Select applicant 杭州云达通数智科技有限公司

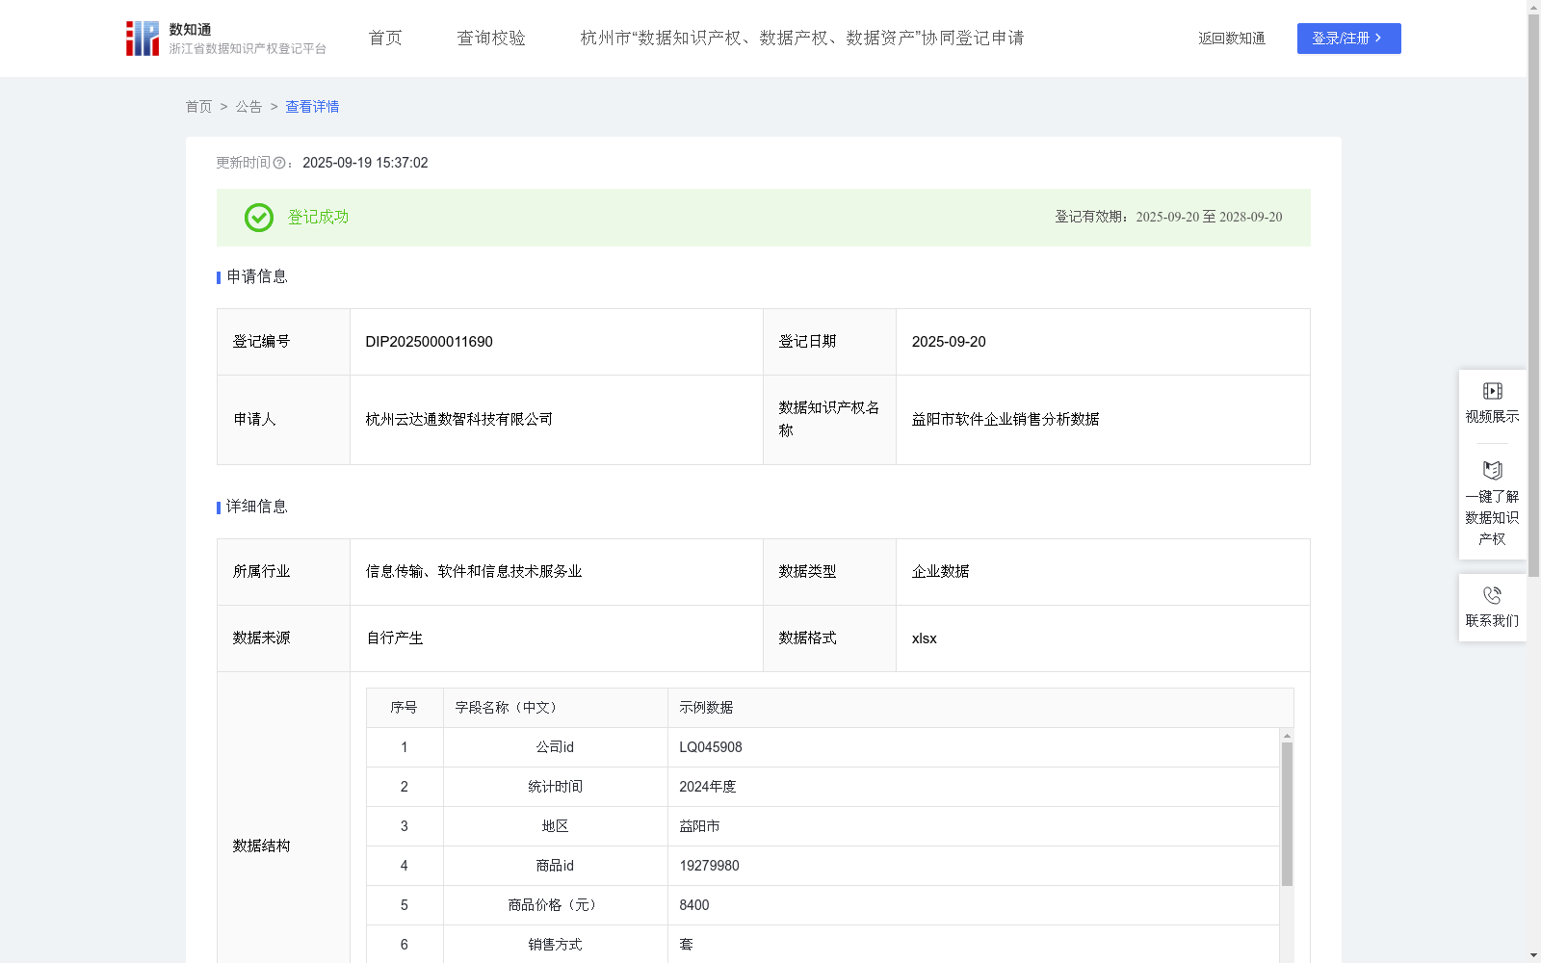coord(459,420)
